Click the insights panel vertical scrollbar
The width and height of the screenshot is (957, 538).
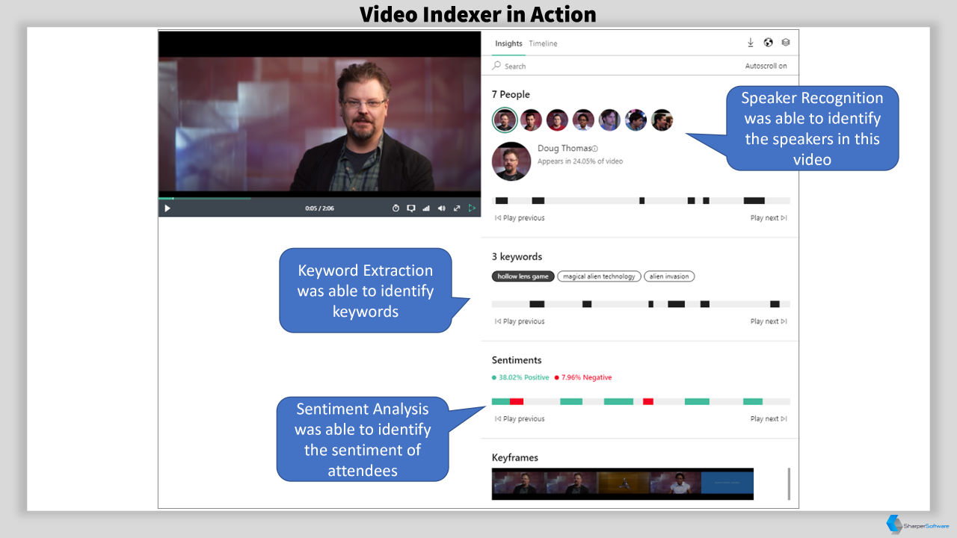pos(789,484)
